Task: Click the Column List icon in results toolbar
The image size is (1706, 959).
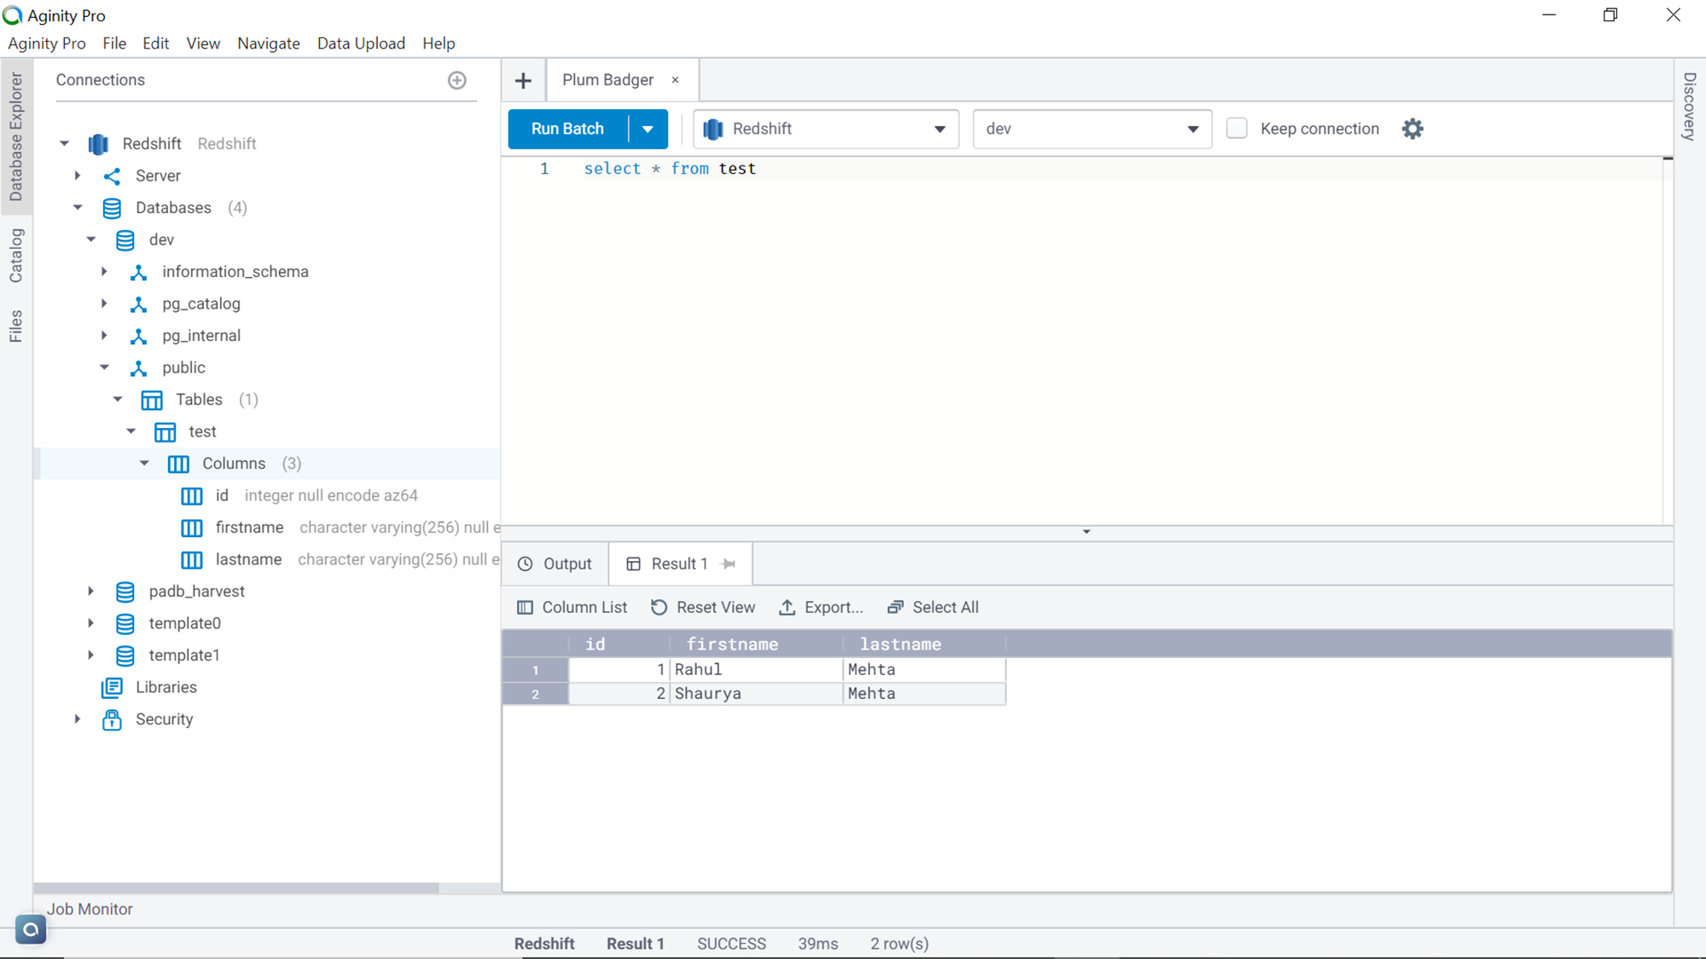Action: click(526, 607)
